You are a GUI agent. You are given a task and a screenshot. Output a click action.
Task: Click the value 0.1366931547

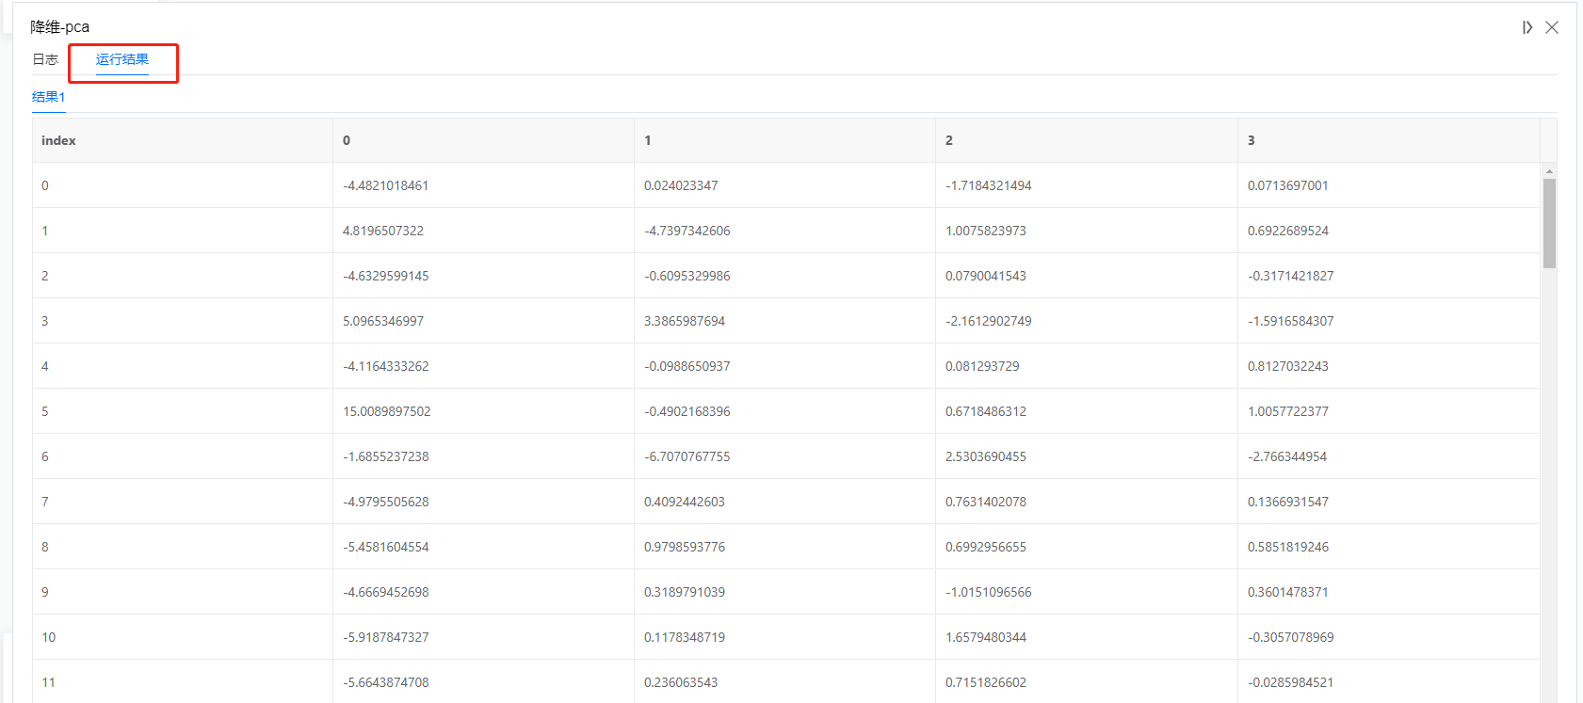pyautogui.click(x=1288, y=502)
